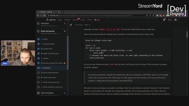Click the streak flame counter
Viewport: 189px width, 106px height.
coord(170,20)
